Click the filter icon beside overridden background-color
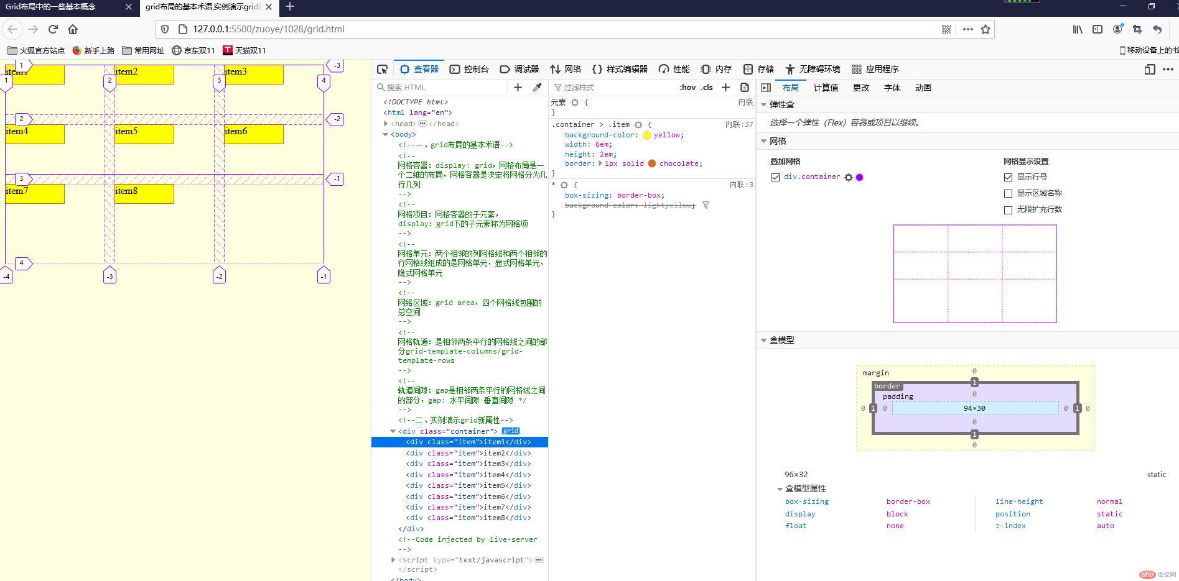1179x581 pixels. pos(706,205)
